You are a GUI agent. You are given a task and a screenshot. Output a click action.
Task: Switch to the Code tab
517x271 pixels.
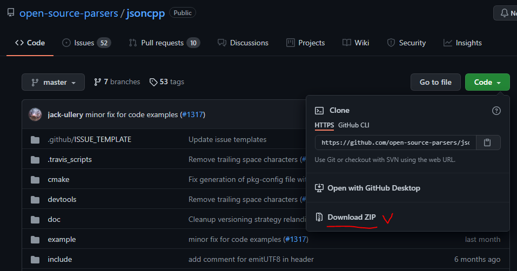(30, 43)
